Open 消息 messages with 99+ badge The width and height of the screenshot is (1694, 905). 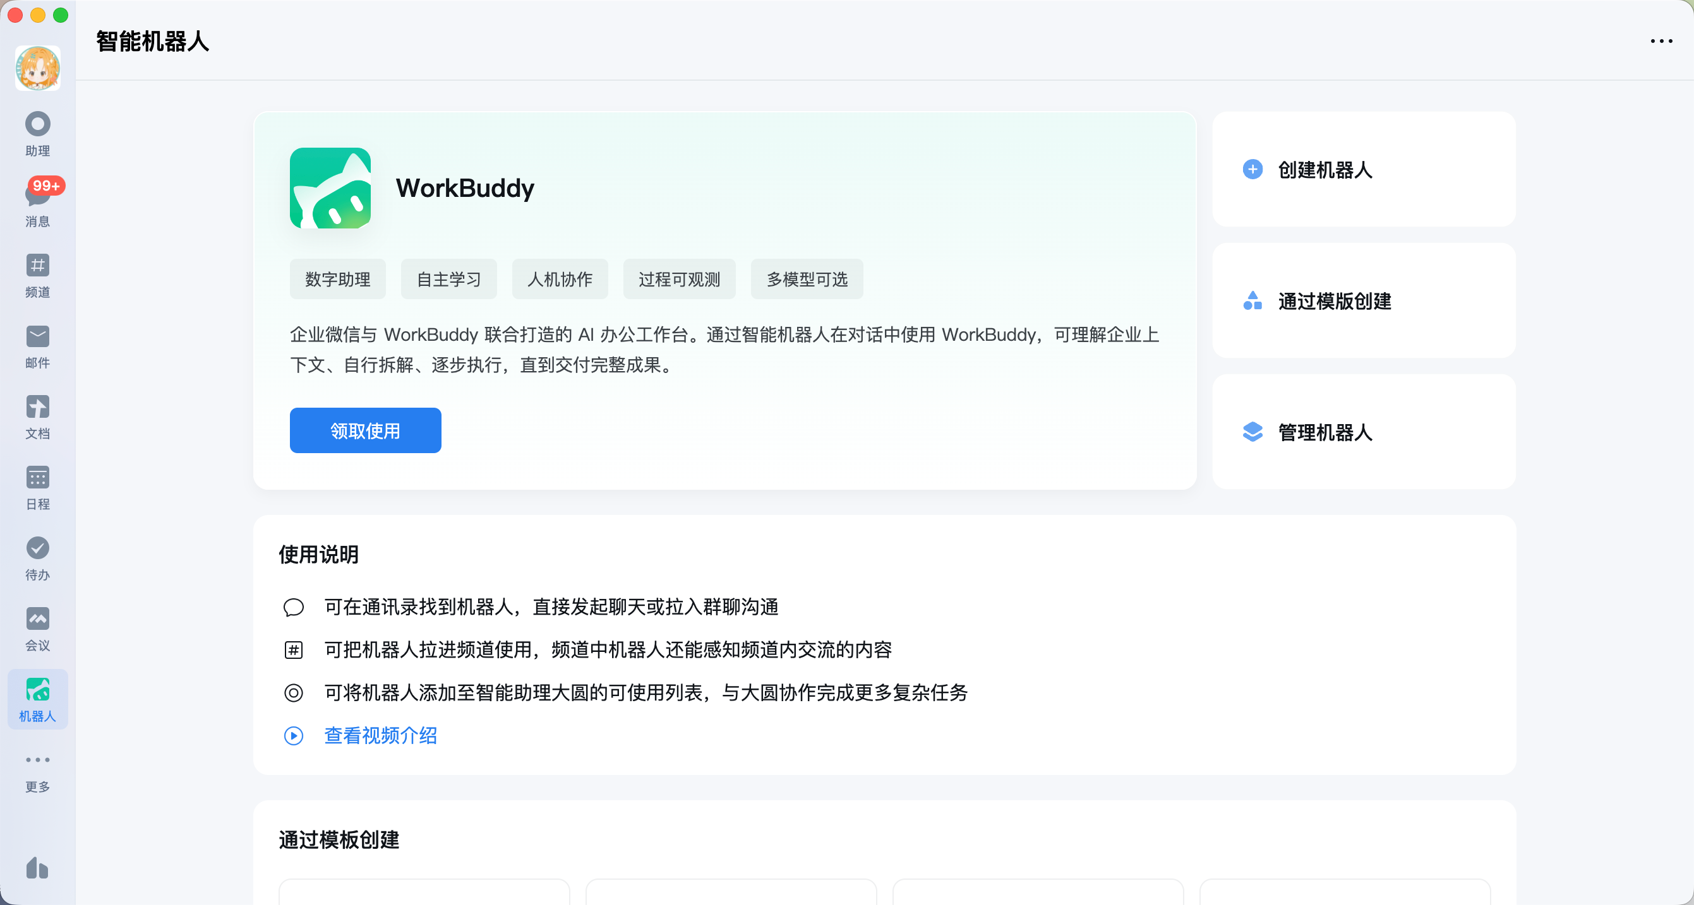[x=37, y=204]
